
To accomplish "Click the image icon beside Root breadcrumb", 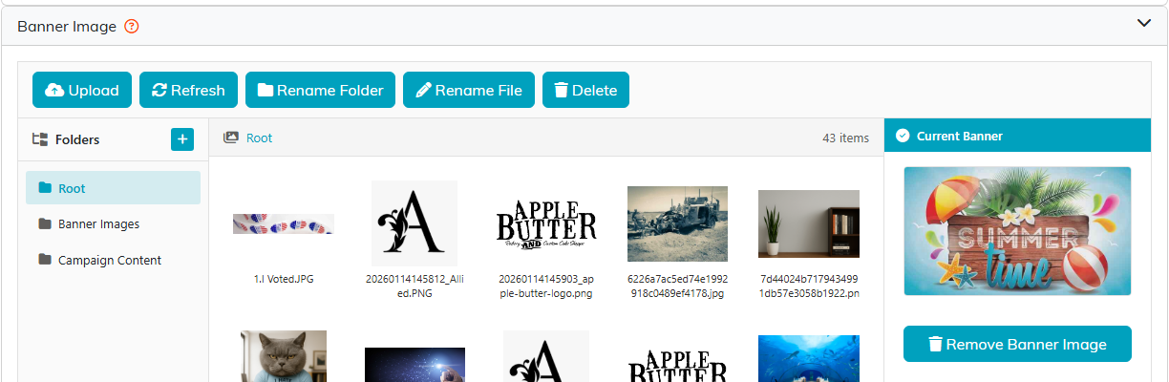I will (230, 138).
